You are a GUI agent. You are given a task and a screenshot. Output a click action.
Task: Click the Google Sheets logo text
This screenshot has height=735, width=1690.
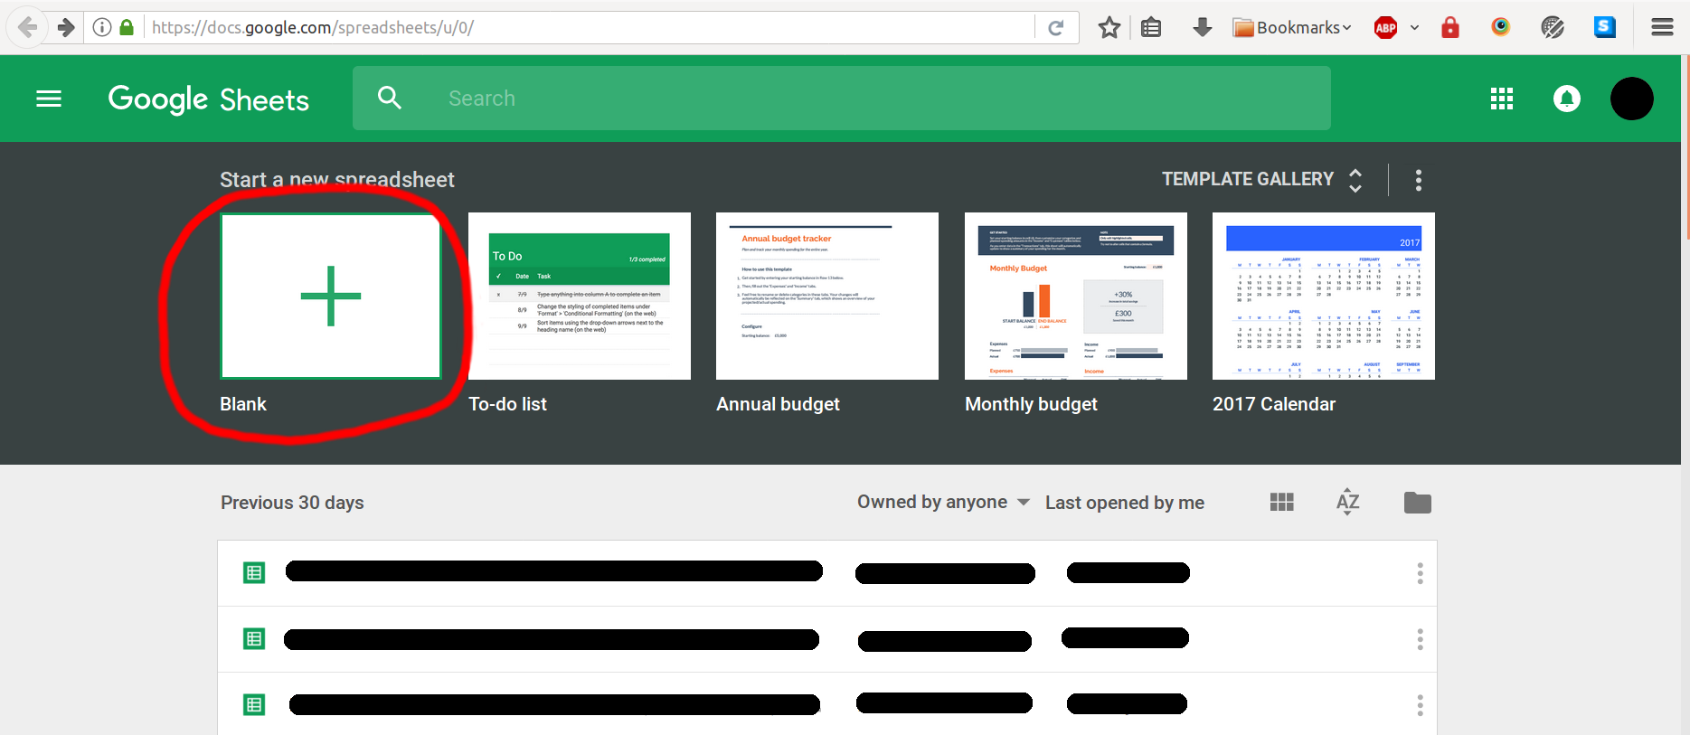209,99
